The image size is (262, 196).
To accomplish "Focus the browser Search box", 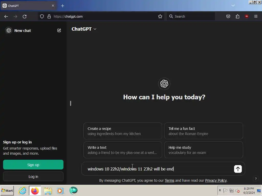I will 191,16.
